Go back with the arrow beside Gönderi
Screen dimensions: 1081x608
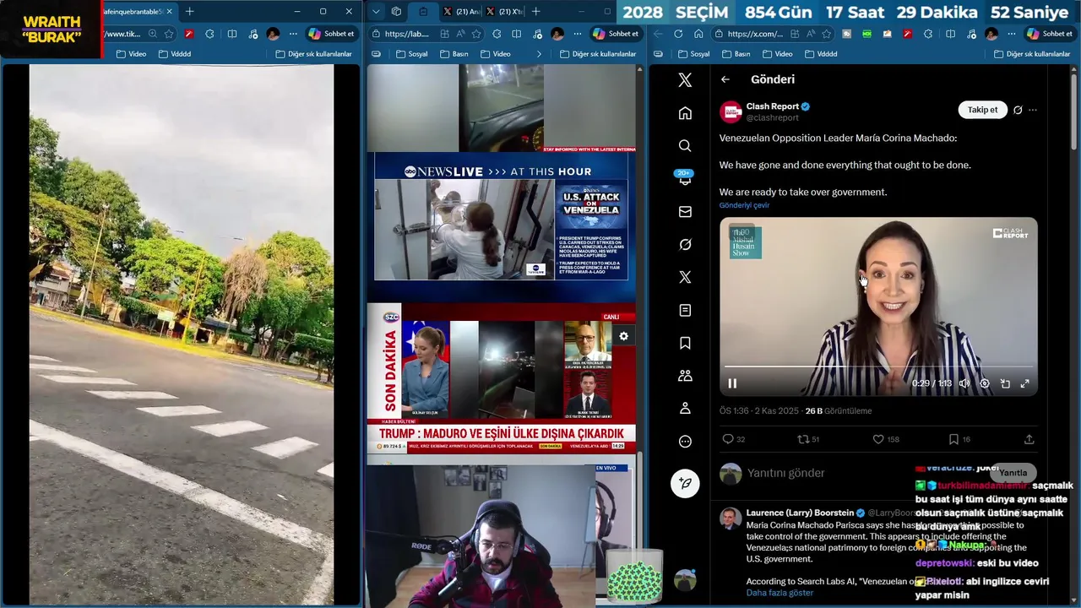[x=725, y=79]
